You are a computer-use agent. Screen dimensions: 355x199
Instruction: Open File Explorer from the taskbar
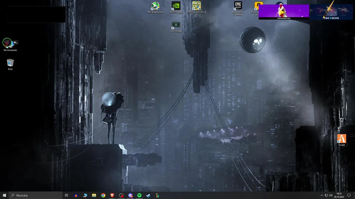(94, 195)
